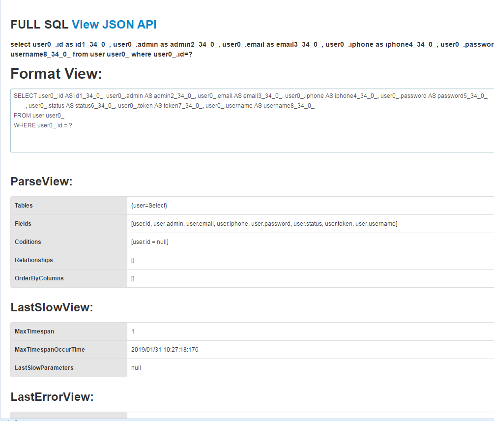Select the LastSlowParameters label
The height and width of the screenshot is (421, 494).
coord(44,368)
